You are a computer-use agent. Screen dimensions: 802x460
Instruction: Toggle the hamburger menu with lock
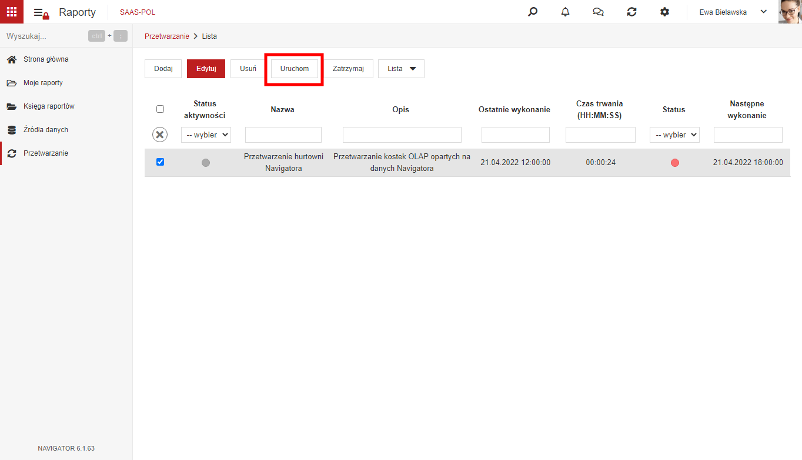click(x=41, y=12)
